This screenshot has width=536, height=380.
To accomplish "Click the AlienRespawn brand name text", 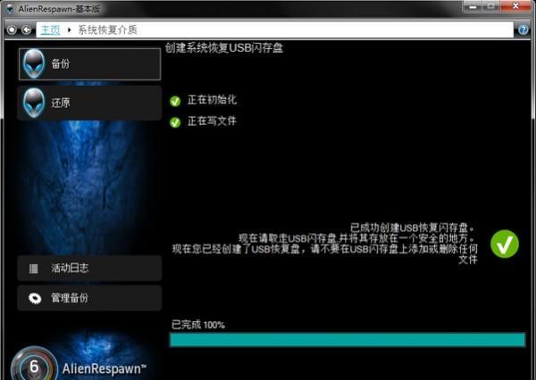I will (x=105, y=369).
